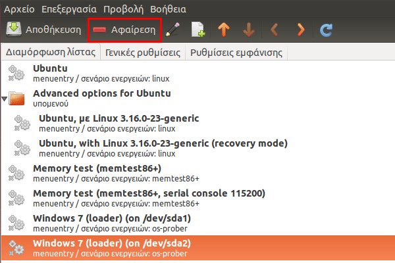Click the Αποθήκευση save button
This screenshot has height=263, width=395.
coord(44,30)
